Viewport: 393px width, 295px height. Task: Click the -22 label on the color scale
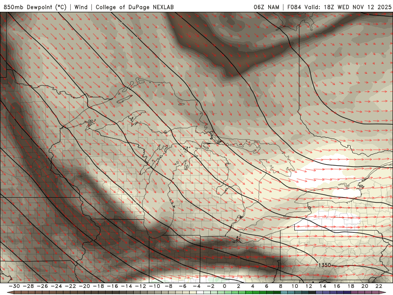pyautogui.click(x=70, y=286)
